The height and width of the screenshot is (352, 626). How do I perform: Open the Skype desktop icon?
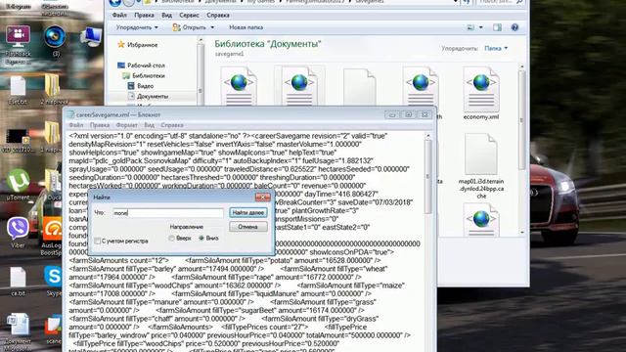point(54,281)
